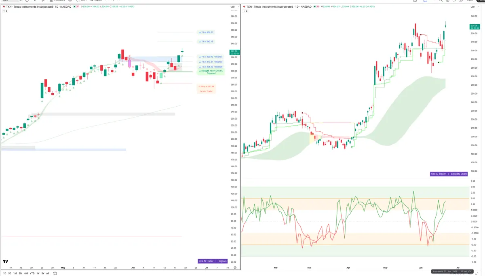Click the 'T3 at 320.92 Booked' label
The width and height of the screenshot is (485, 276).
point(211,57)
